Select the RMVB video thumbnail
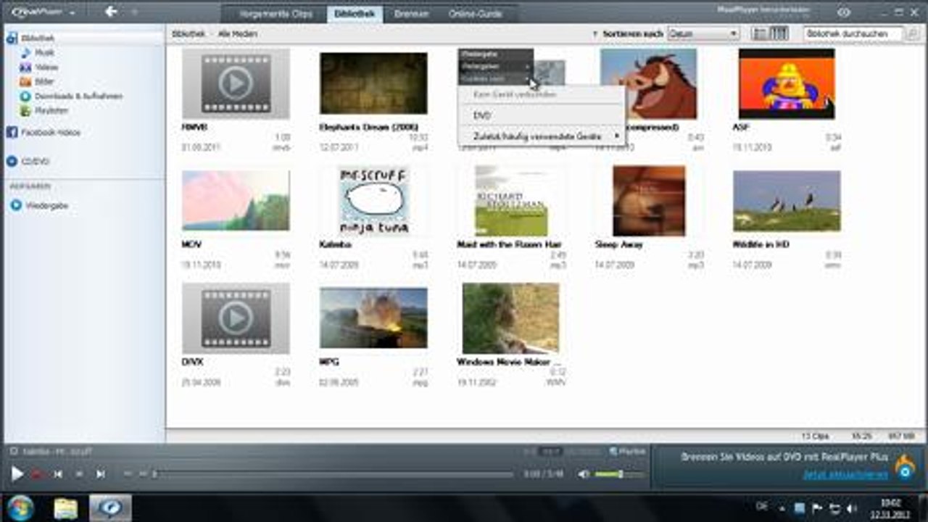928x522 pixels. pyautogui.click(x=236, y=83)
